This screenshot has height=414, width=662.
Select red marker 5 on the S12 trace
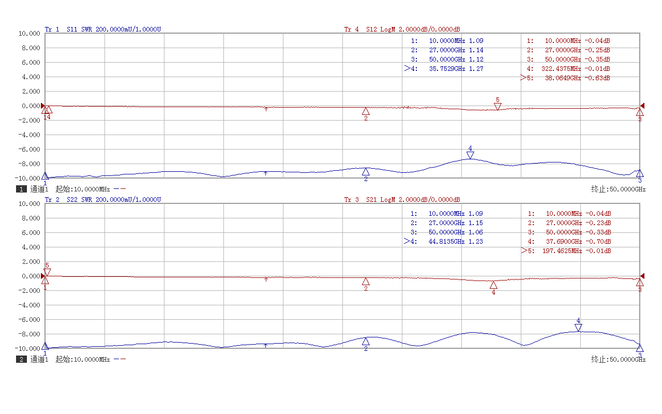point(498,106)
